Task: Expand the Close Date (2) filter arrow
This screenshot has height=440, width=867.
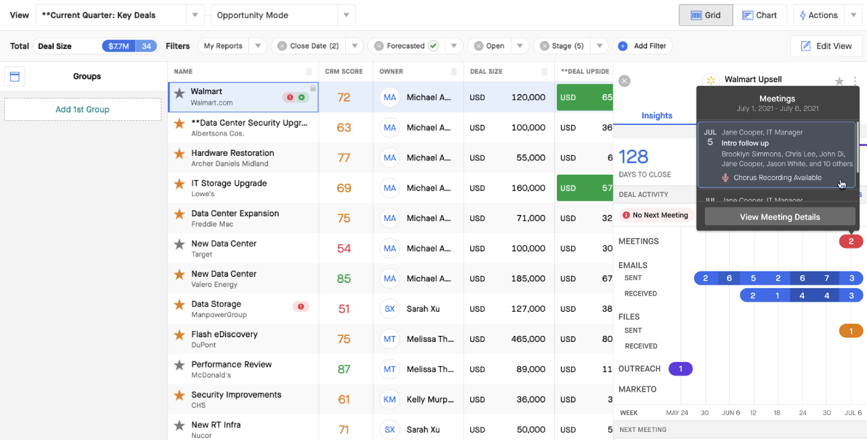Action: (355, 46)
